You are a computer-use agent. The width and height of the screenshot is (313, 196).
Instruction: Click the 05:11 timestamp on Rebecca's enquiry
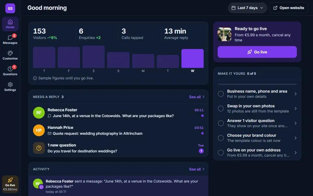click(x=199, y=110)
